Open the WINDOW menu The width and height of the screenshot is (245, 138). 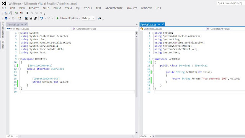point(146,8)
